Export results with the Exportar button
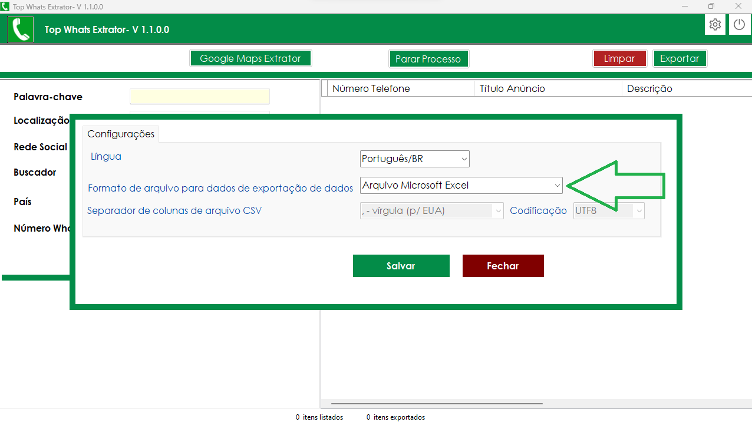Viewport: 752px width, 422px height. (680, 58)
